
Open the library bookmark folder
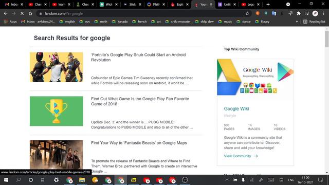click(x=262, y=22)
